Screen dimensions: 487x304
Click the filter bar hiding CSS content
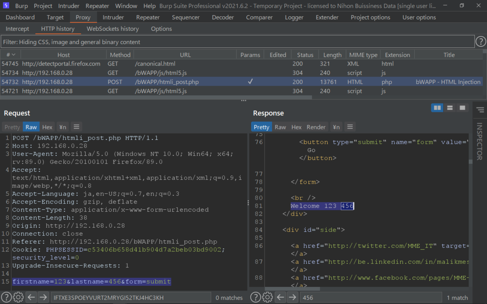pyautogui.click(x=237, y=42)
